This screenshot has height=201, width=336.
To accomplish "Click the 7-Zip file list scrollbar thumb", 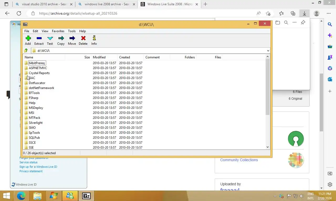I will point(267,86).
